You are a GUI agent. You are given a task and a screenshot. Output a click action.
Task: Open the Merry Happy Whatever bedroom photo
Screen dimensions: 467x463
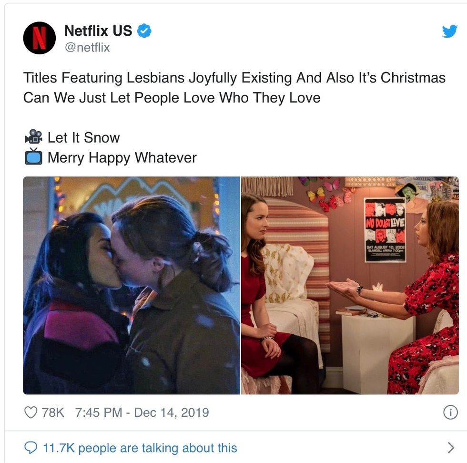350,286
